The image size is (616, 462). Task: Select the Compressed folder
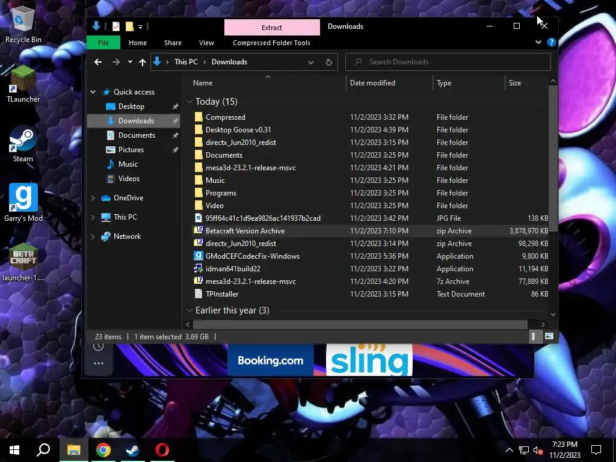tap(225, 117)
